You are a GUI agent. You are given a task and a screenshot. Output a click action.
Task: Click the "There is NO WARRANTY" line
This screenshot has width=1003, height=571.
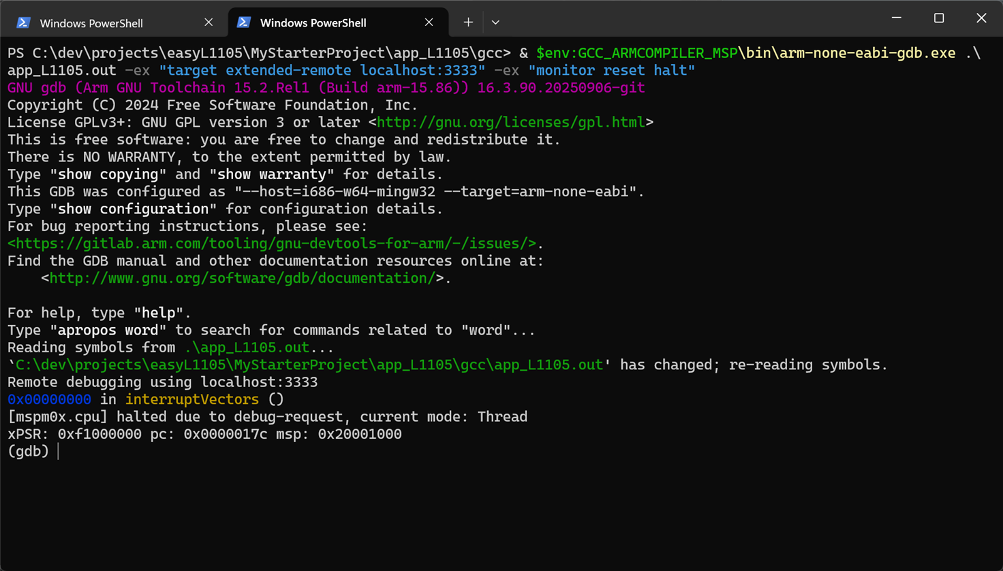[230, 157]
